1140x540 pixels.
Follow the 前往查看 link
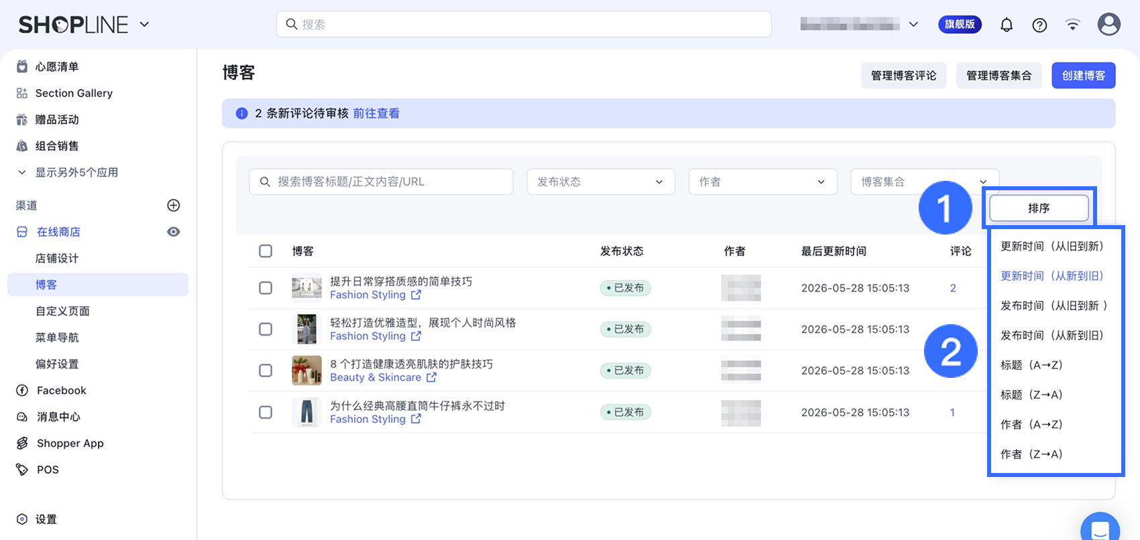(x=376, y=113)
